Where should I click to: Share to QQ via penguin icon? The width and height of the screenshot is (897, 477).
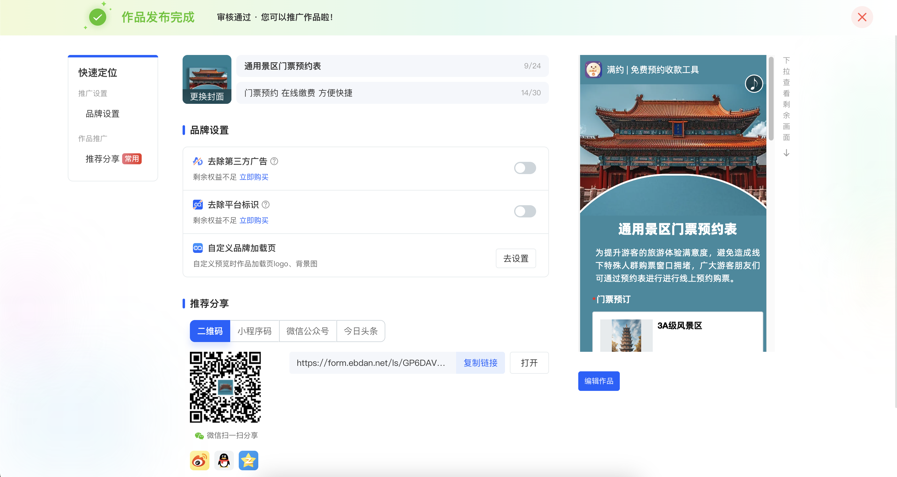click(224, 460)
